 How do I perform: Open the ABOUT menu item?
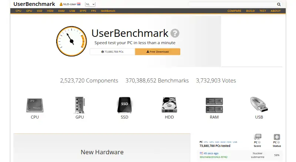[276, 11]
